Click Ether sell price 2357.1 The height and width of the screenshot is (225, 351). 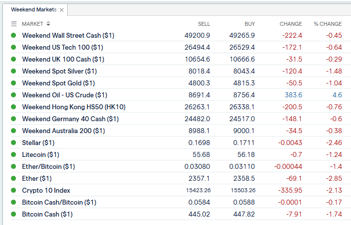click(x=199, y=179)
